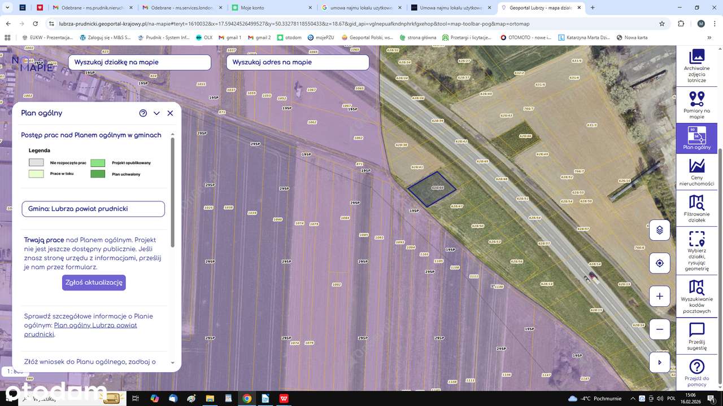Open the taskbar weather widget

(x=595, y=398)
